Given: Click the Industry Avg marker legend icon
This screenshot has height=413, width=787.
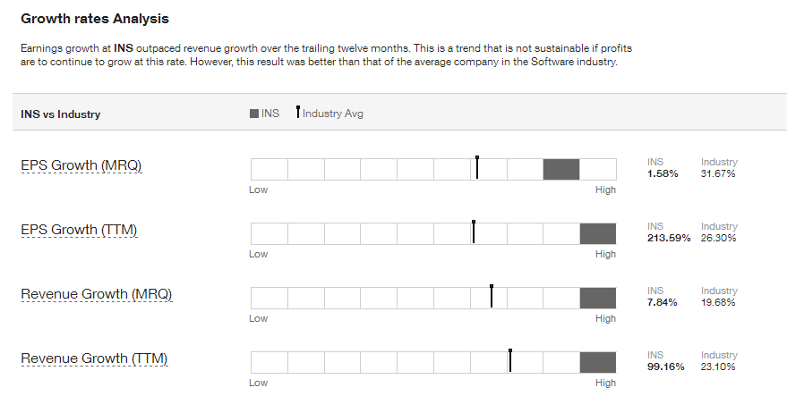Looking at the screenshot, I should [x=298, y=113].
